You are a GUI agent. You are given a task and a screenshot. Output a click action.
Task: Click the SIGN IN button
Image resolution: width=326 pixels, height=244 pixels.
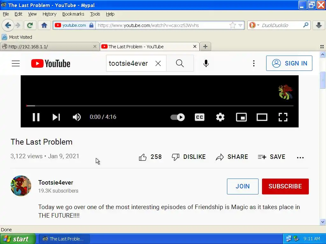point(289,63)
